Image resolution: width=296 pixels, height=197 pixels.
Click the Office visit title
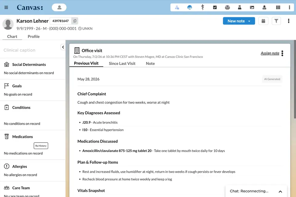coord(92,50)
